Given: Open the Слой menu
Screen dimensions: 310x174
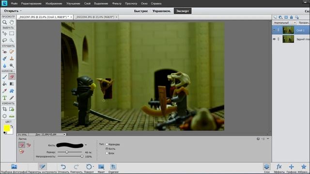Looking at the screenshot, I should 87,3.
